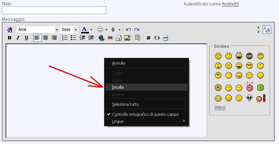
Task: Click the Insert Image icon
Action: pyautogui.click(x=127, y=38)
